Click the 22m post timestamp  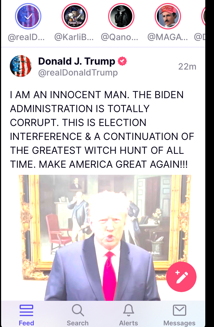click(187, 67)
